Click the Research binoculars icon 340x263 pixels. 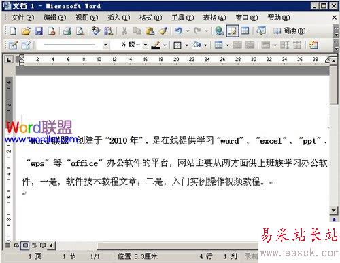109,31
